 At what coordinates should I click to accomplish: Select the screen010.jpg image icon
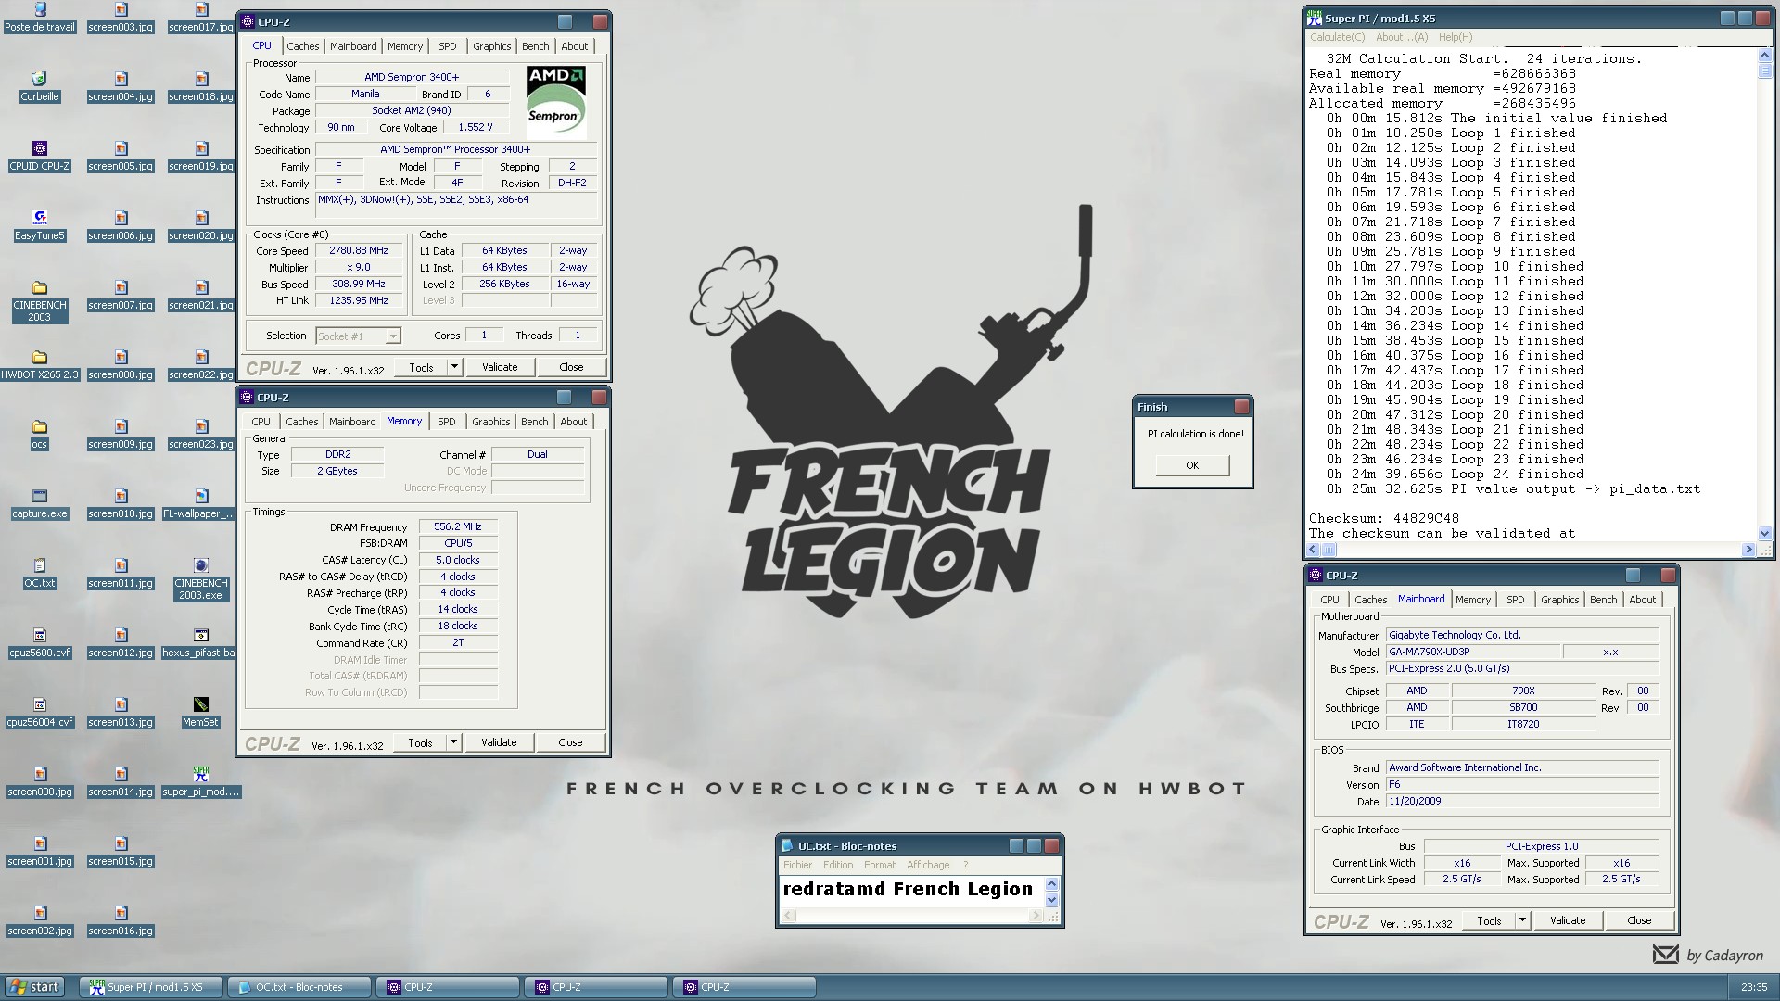pos(121,504)
